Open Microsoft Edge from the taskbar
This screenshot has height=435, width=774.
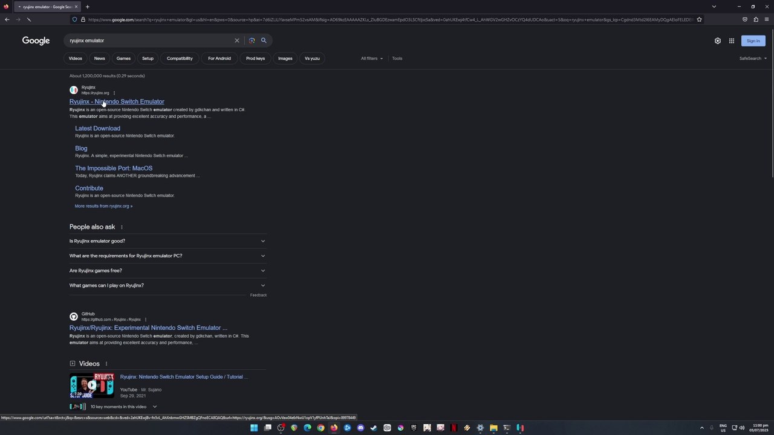307,428
